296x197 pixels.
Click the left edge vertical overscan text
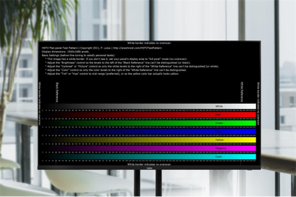[40, 94]
